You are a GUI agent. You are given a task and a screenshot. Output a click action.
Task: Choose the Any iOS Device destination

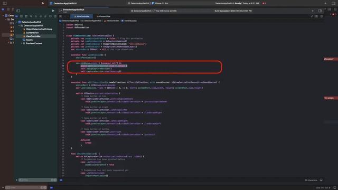pyautogui.click(x=166, y=11)
